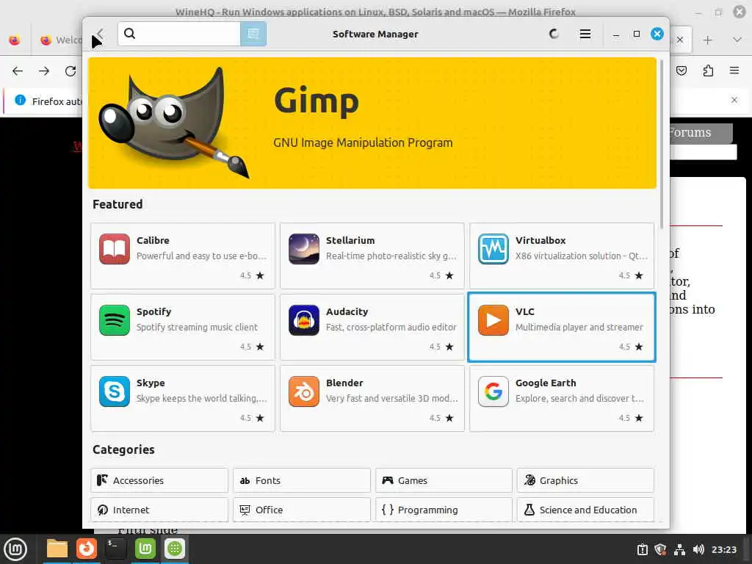Screen dimensions: 752x564
Task: Click 'Multimedia player and streamer' description
Action: point(579,327)
